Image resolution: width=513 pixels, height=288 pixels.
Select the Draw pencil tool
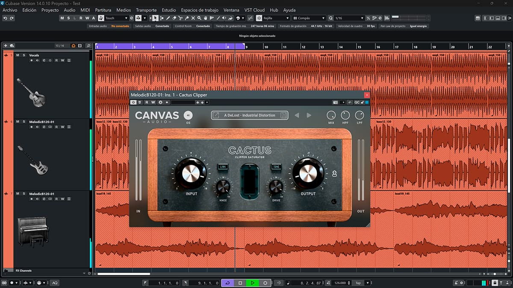pyautogui.click(x=168, y=18)
